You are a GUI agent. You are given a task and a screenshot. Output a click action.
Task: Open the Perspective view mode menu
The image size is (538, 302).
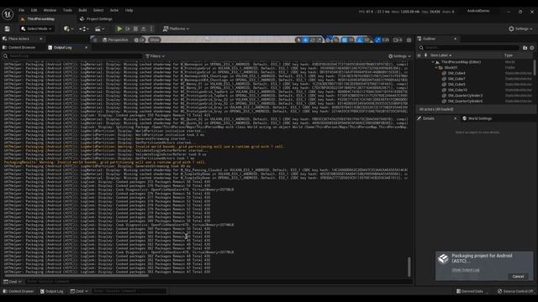click(x=115, y=39)
